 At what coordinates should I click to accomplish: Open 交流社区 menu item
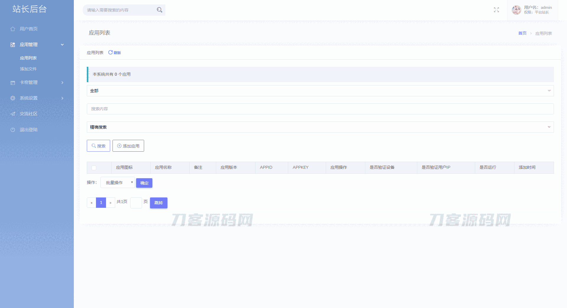coord(29,114)
